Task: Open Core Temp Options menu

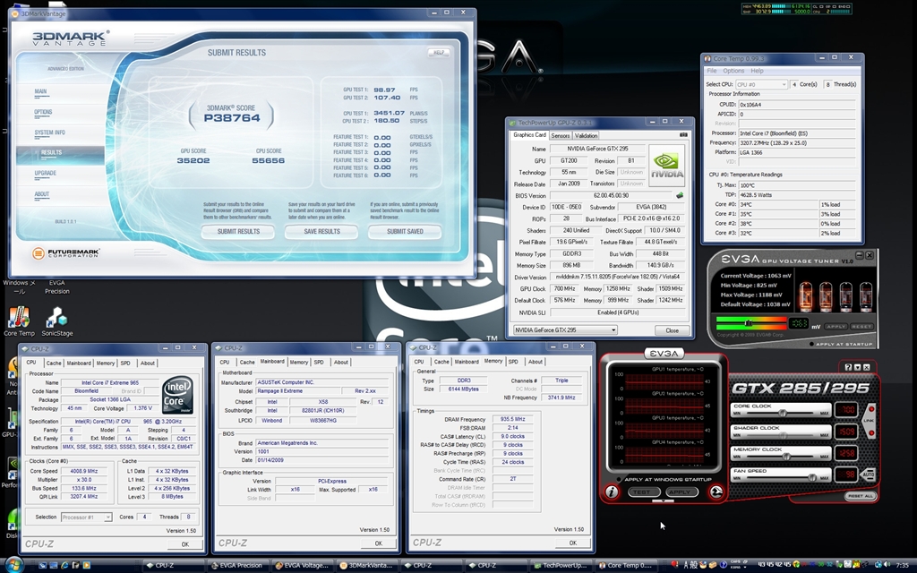Action: point(733,71)
